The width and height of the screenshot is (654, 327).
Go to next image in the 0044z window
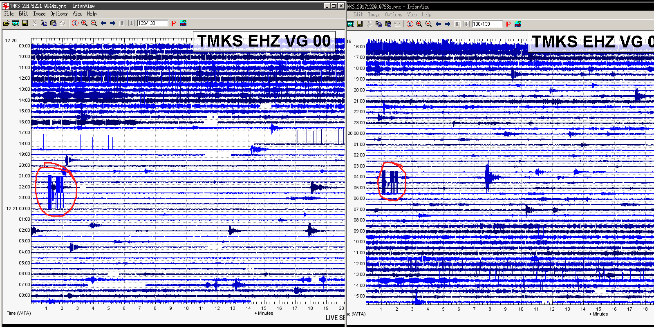(113, 23)
